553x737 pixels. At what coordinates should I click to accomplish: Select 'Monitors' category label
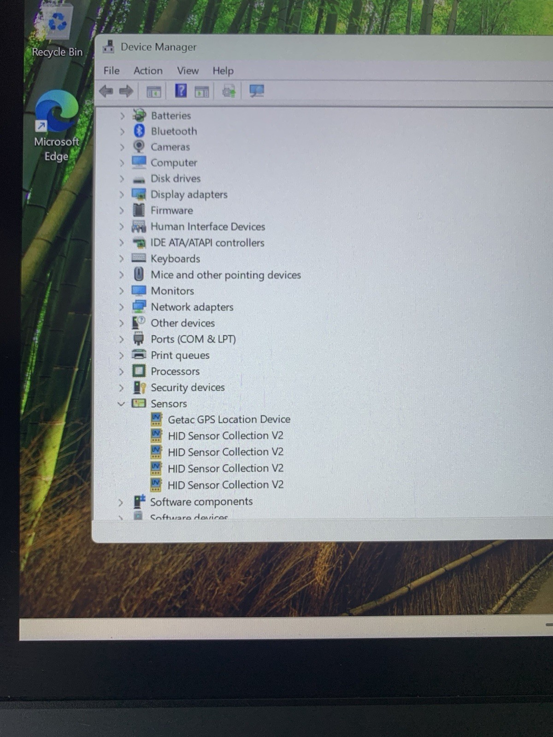(x=172, y=291)
